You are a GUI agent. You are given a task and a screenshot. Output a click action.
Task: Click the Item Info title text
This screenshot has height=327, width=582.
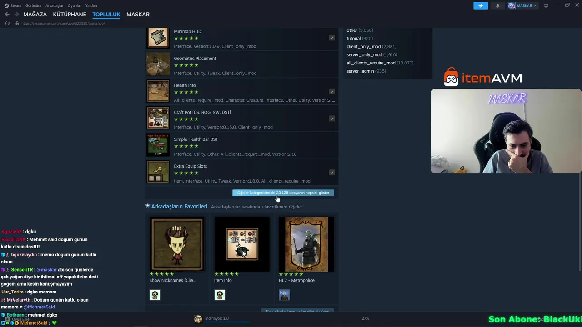223,281
